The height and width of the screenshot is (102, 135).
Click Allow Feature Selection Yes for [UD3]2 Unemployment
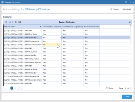44,62
